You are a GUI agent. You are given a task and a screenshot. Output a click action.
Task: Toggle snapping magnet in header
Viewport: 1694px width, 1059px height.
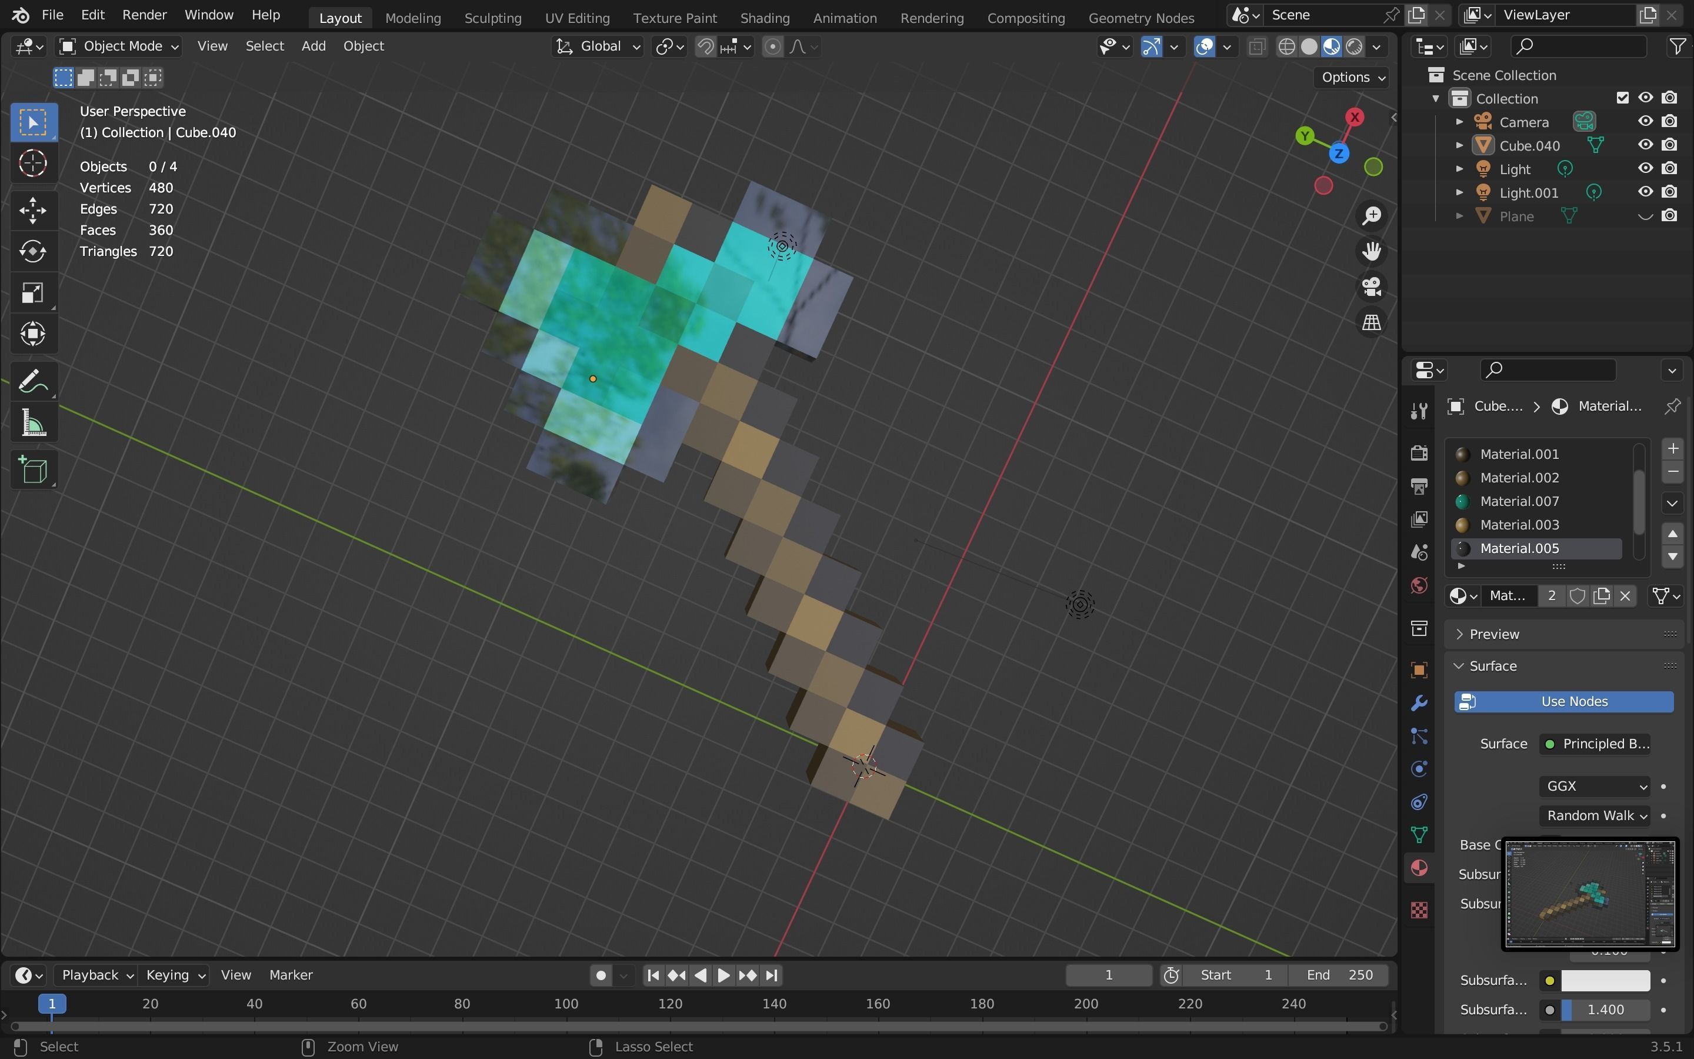point(706,46)
